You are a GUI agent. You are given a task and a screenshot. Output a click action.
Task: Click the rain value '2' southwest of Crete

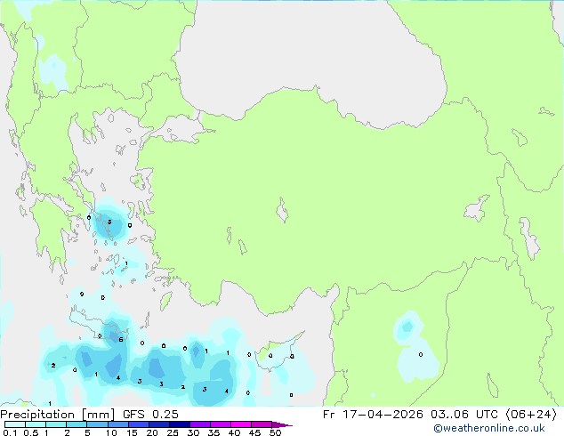53,365
